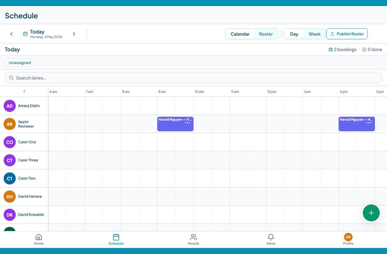Screen dimensions: 387x254
Task: Click the Amara Diallo name
Action: point(29,106)
